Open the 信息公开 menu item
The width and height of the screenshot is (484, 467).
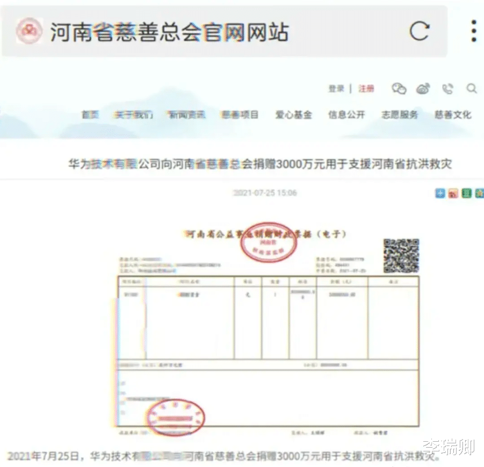pos(346,115)
